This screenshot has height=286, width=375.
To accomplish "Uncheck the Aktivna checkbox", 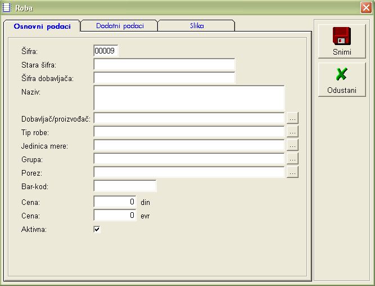I will [x=97, y=229].
